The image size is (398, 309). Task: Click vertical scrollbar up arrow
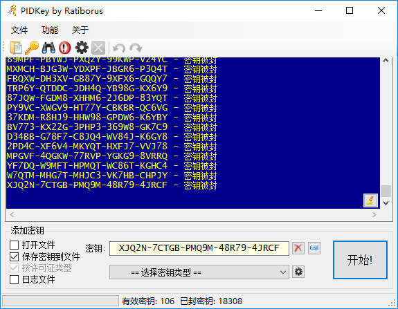[x=386, y=61]
